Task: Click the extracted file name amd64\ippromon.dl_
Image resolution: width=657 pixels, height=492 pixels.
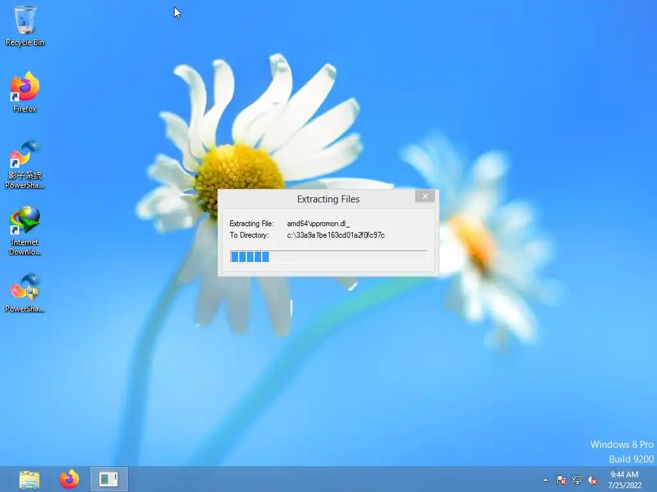Action: pyautogui.click(x=318, y=224)
